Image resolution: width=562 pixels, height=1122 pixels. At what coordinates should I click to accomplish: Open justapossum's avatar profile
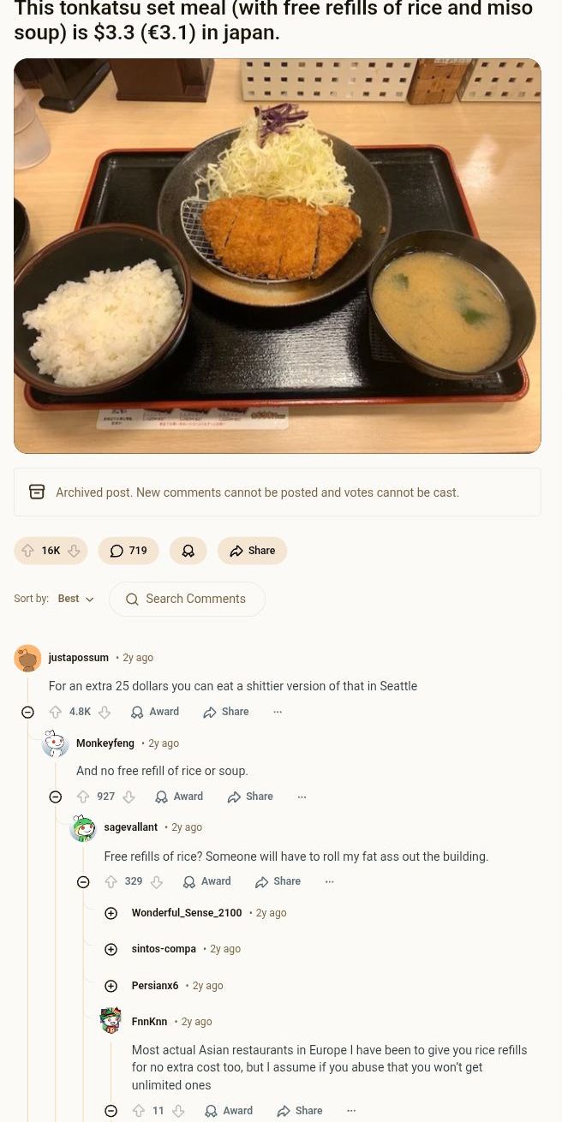click(x=28, y=658)
